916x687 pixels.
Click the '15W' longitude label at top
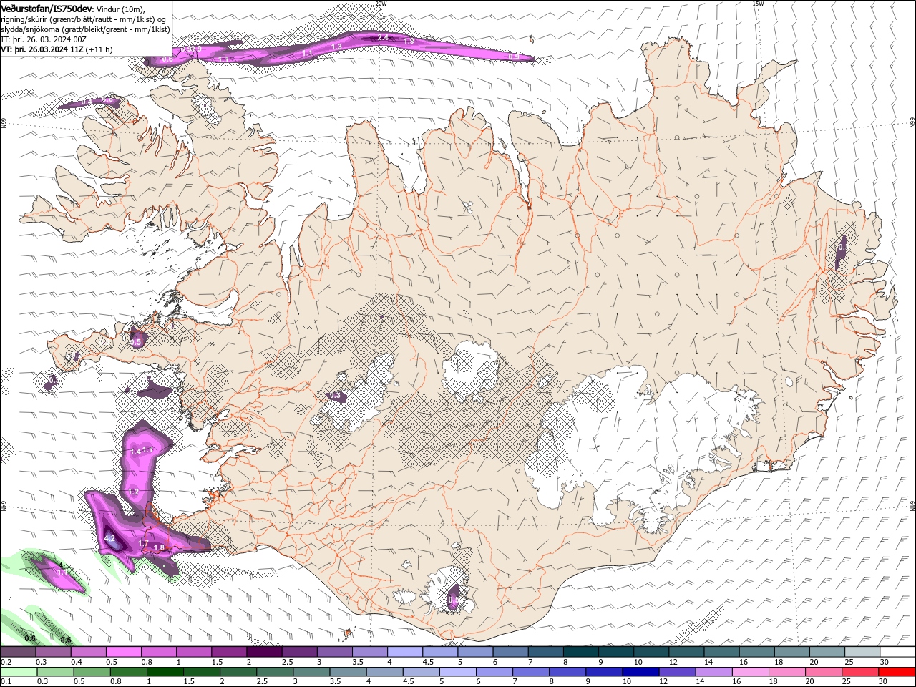click(x=759, y=4)
